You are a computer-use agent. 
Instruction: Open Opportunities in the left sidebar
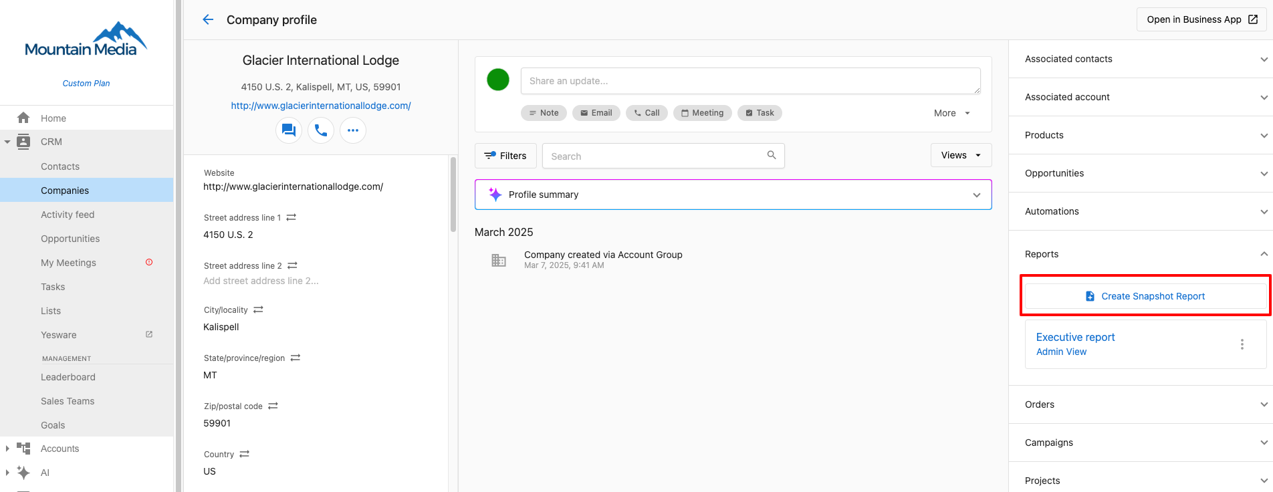click(x=70, y=239)
